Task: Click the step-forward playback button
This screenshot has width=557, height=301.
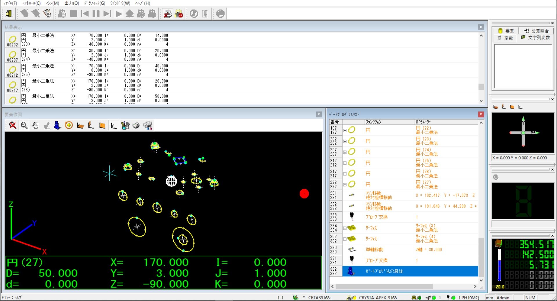Action: pos(107,14)
